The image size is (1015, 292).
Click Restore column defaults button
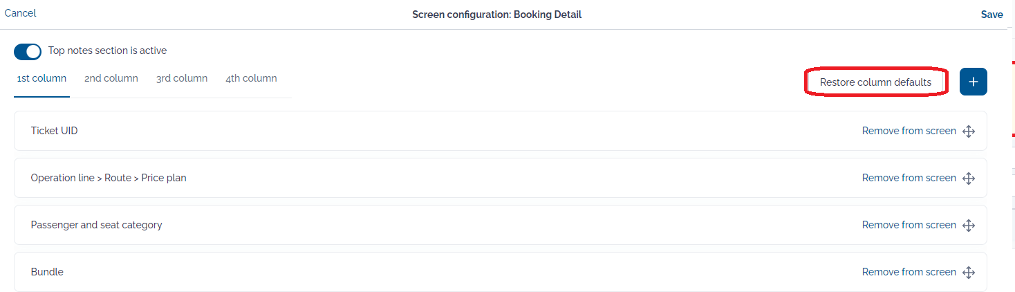tap(875, 82)
